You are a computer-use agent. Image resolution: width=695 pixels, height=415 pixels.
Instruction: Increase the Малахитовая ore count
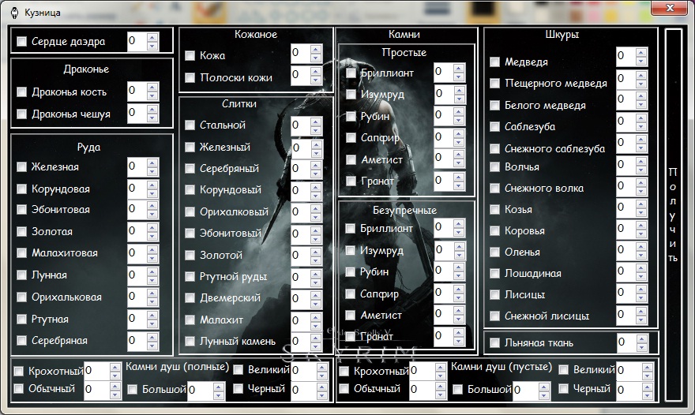click(x=152, y=249)
